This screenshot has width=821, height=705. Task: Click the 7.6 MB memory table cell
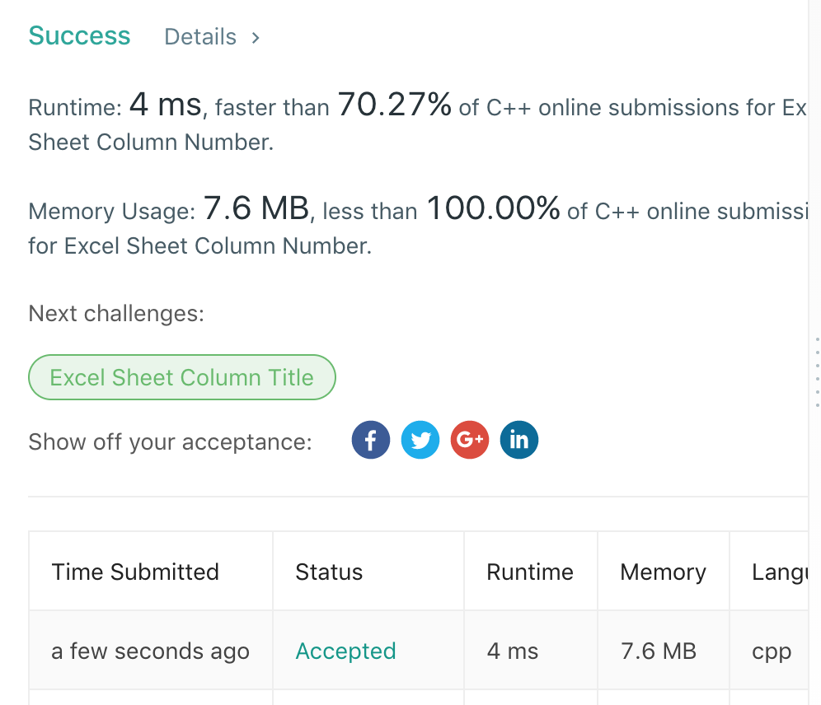click(659, 651)
